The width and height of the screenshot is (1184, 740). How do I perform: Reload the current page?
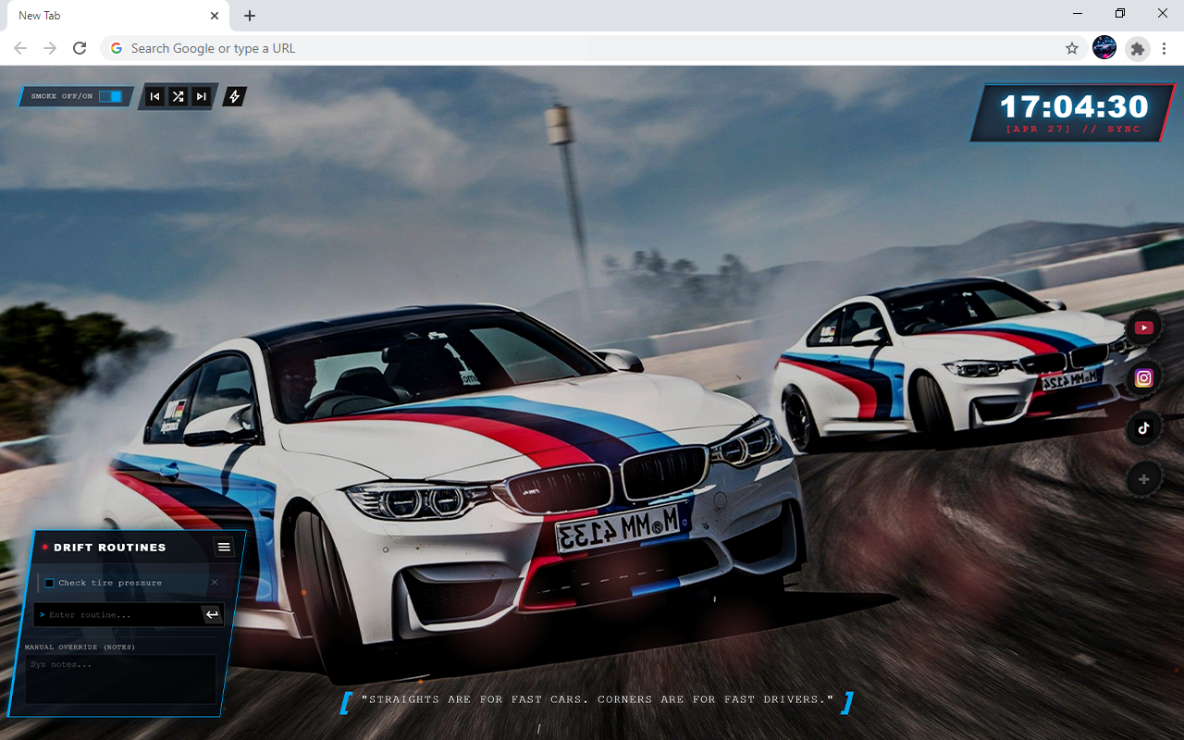(80, 48)
